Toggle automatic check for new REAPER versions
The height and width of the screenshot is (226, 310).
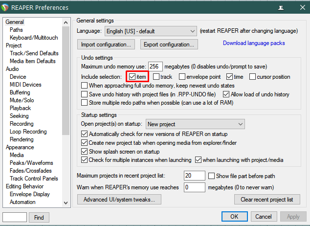click(x=85, y=134)
